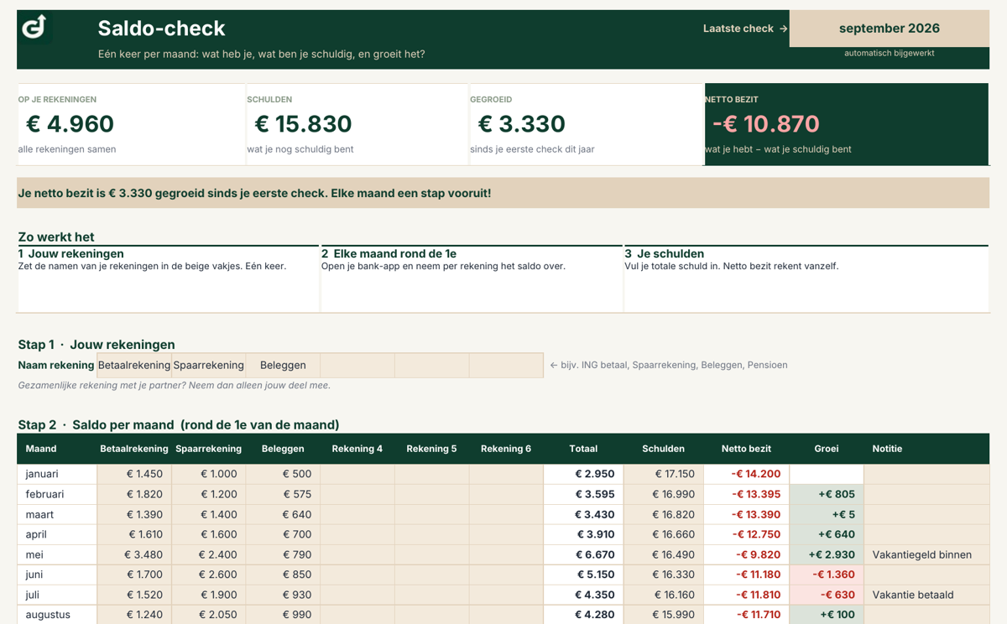Edit the 'Beleggen' account name field
The height and width of the screenshot is (624, 1007).
pos(283,365)
